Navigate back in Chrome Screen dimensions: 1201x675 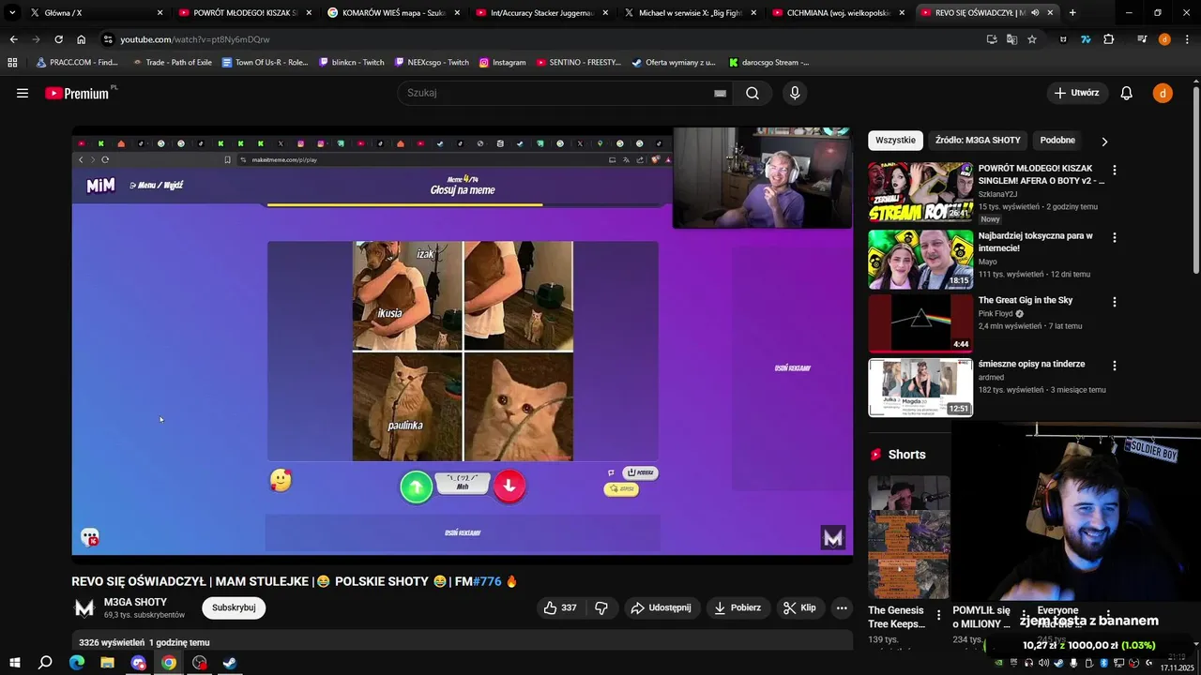point(13,39)
